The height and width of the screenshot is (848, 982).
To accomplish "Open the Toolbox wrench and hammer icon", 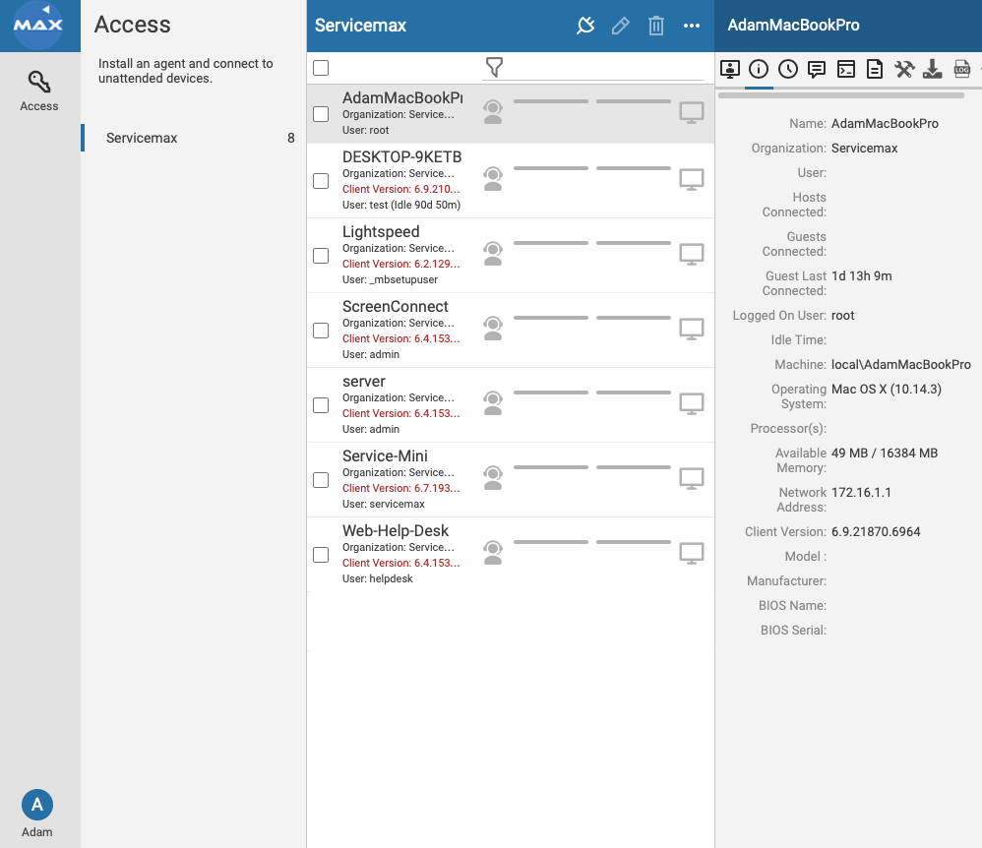I will [903, 69].
